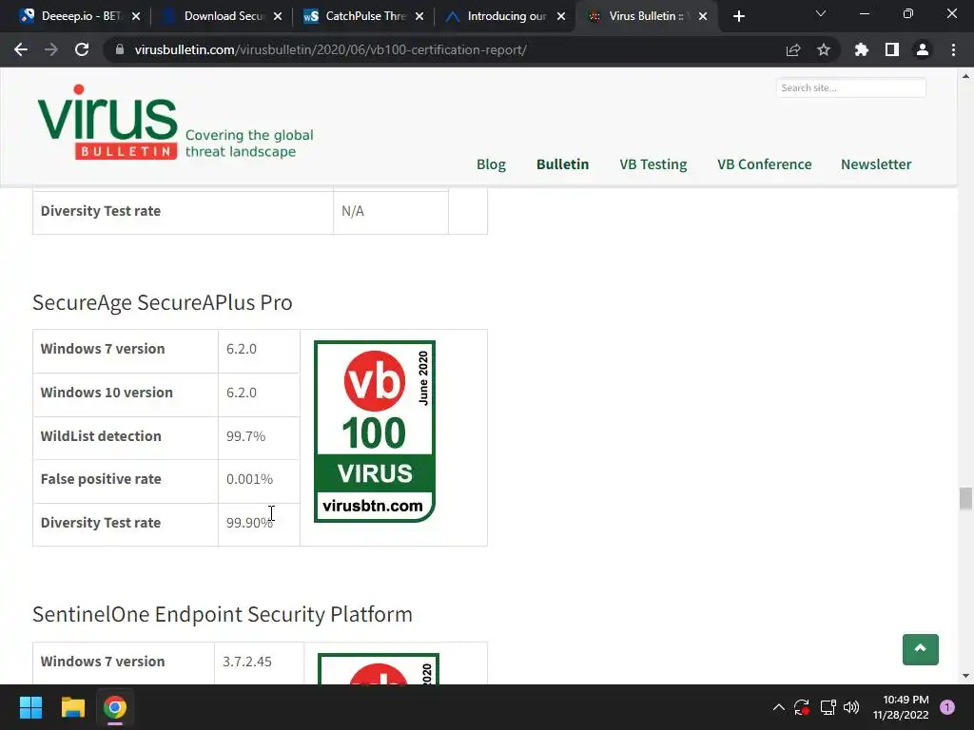
Task: Click the Virus Bulletin logo
Action: tap(107, 123)
